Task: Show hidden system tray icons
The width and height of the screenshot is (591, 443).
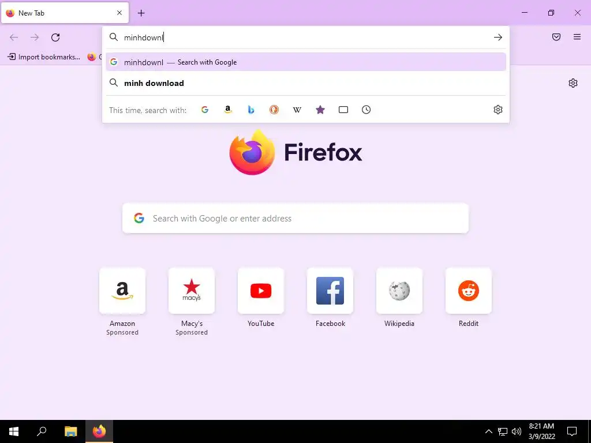Action: tap(488, 431)
